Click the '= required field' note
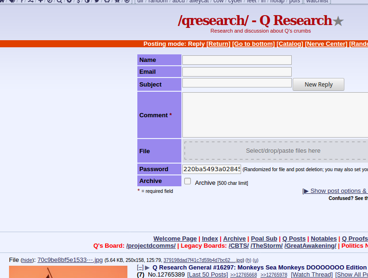This screenshot has width=368, height=278. (157, 191)
